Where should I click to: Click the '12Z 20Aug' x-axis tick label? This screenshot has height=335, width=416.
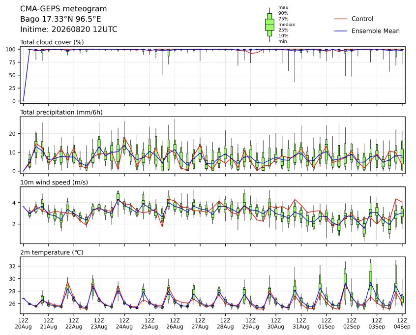[x=23, y=324]
